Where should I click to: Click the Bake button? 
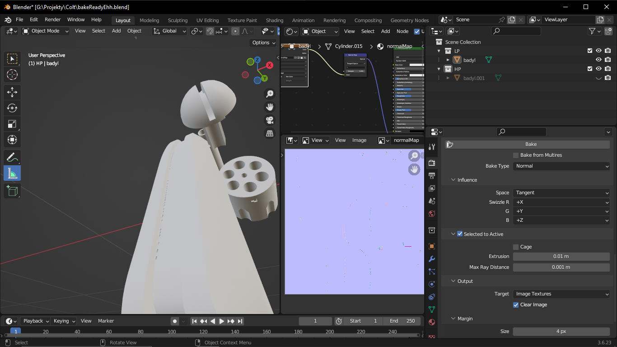coord(528,144)
